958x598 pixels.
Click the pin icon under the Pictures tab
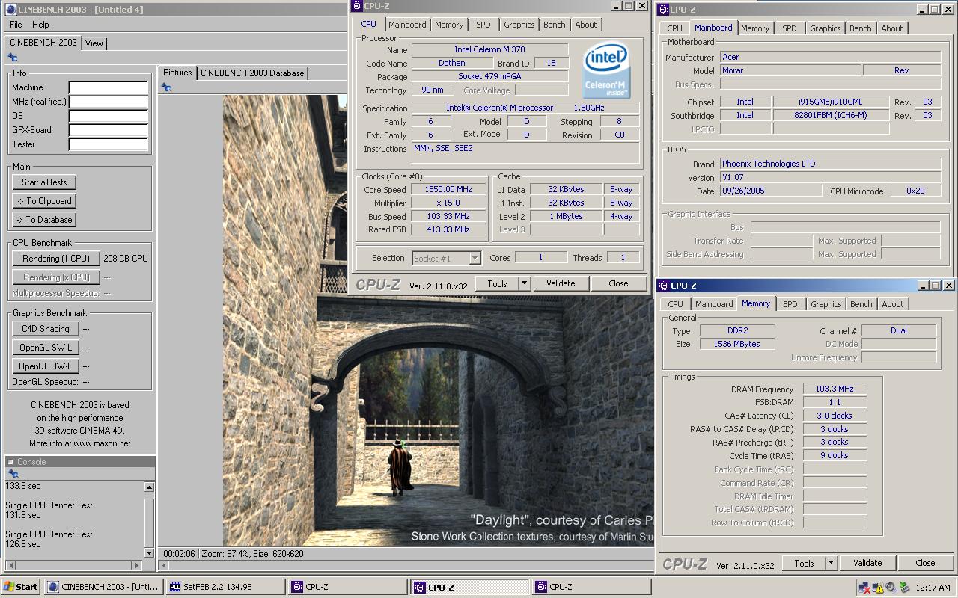(x=166, y=87)
